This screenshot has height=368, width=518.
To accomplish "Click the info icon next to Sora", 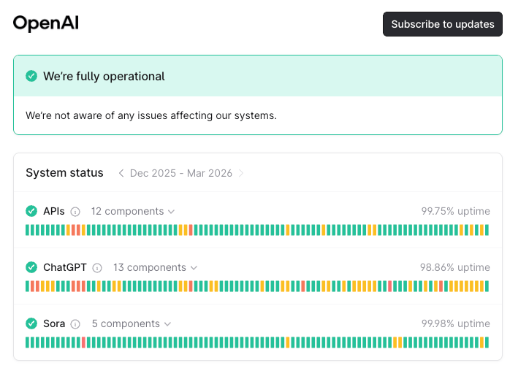I will pos(76,324).
